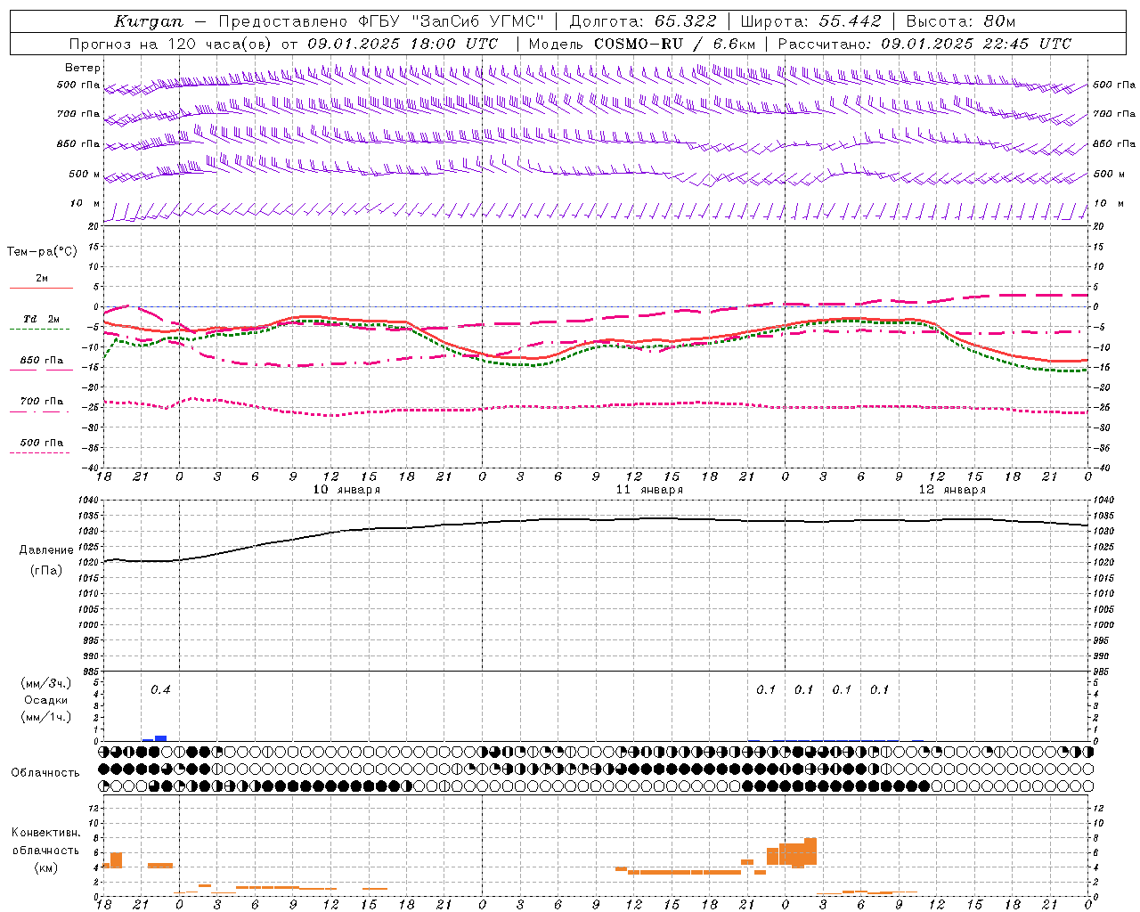
Task: Click the '12 января' date label
Action: click(952, 490)
